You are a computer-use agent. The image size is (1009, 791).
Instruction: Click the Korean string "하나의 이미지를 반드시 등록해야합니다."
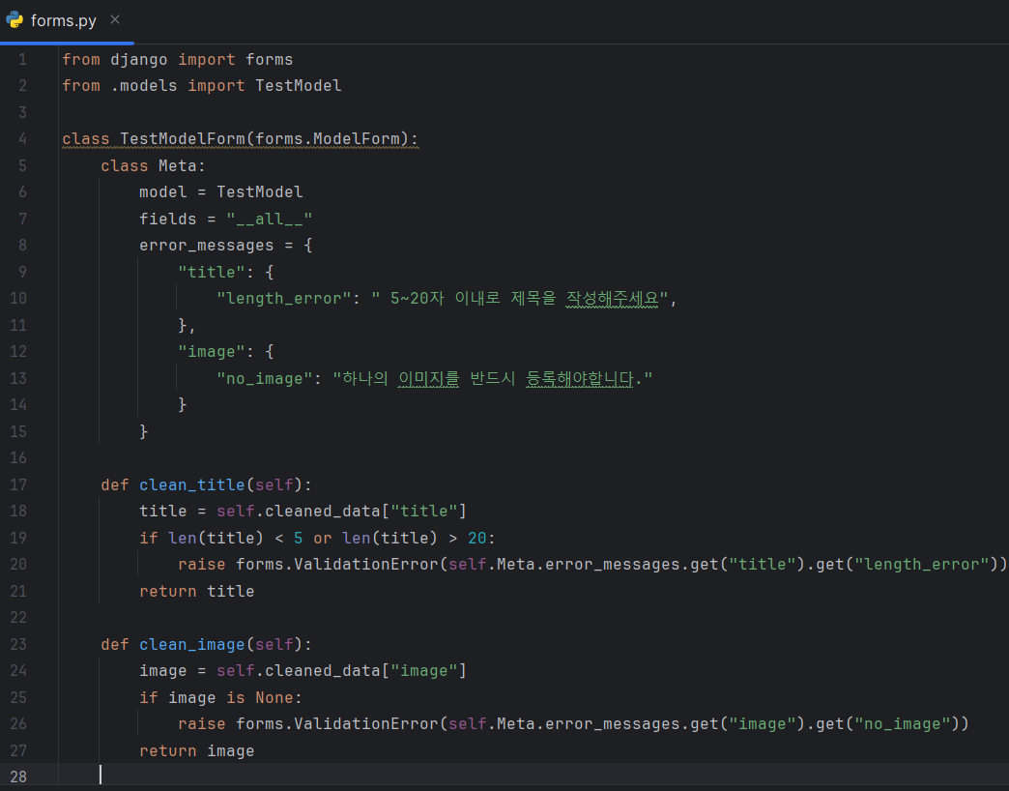click(x=493, y=378)
